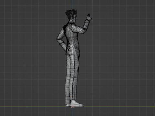Select the character's white shoe
The width and height of the screenshot is (155, 116).
[x=77, y=103]
